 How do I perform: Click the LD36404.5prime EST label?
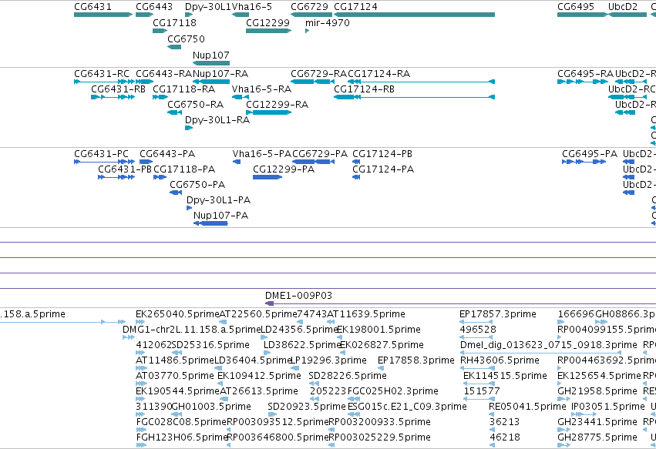[253, 360]
